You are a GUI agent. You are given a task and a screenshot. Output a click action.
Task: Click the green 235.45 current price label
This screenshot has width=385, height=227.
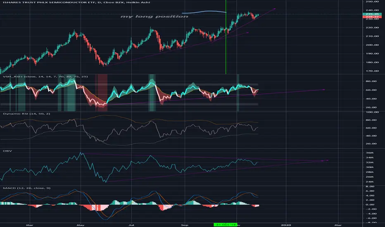pos(372,14)
